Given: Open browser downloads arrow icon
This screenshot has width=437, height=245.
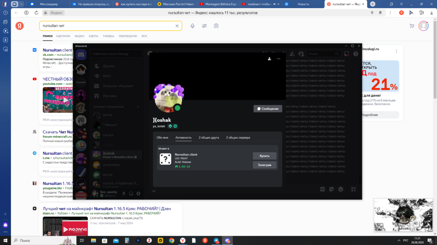Looking at the screenshot, I should (431, 13).
